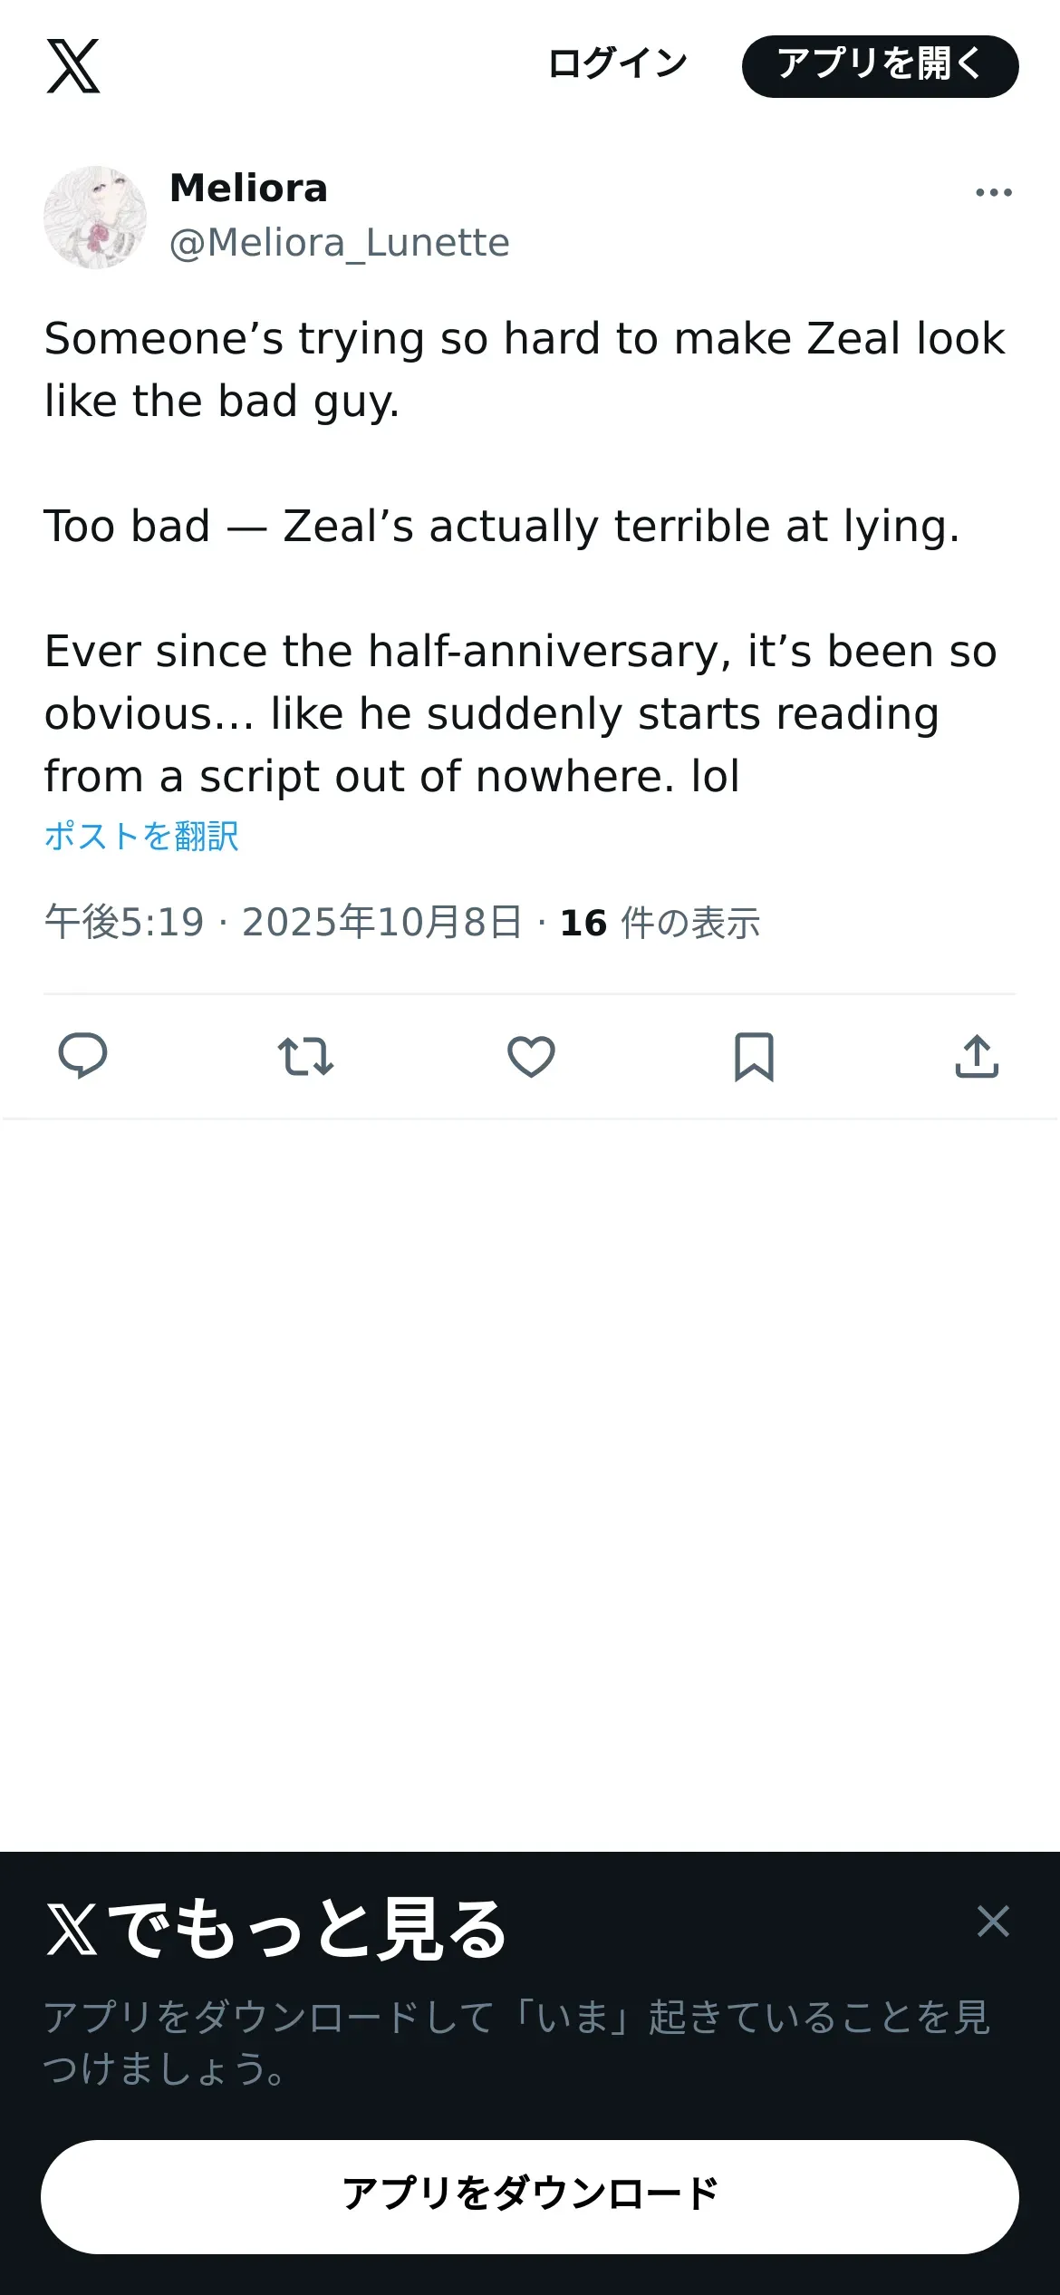Click the ログイン login link
Viewport: 1060px width, 2295px height.
click(618, 64)
